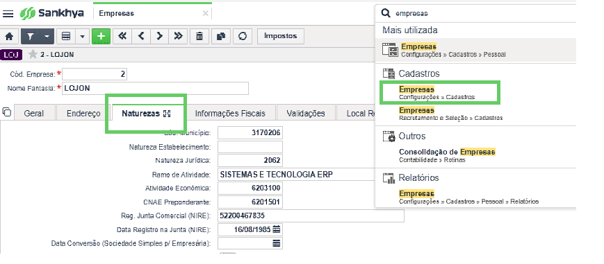
Task: Open calendar for Data Conversão field
Action: pos(277,243)
